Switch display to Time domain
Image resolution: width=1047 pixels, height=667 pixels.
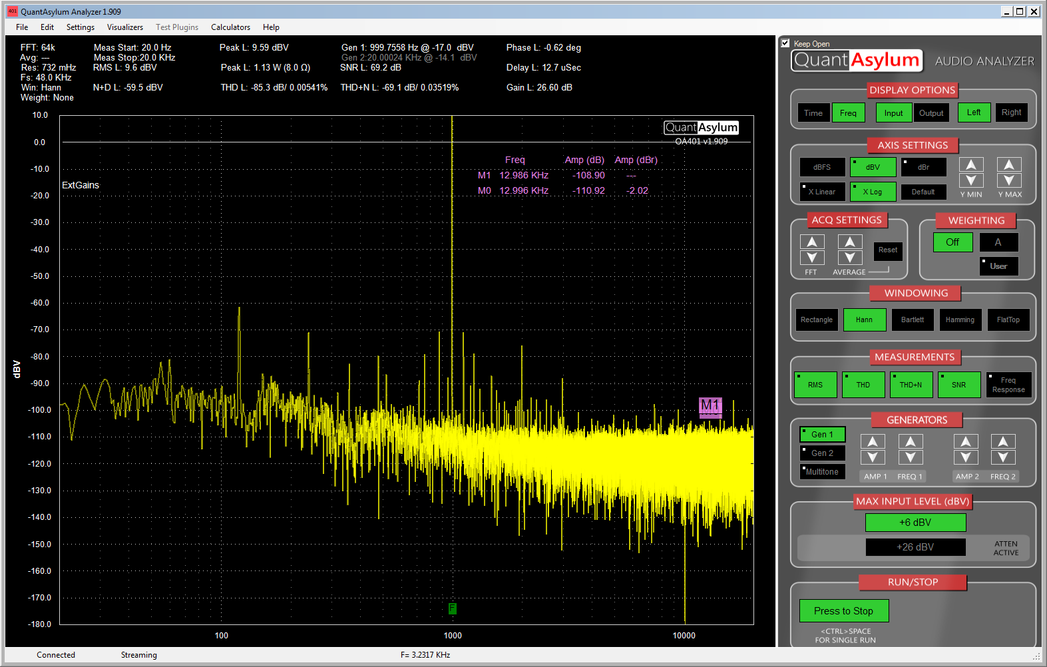(x=813, y=113)
